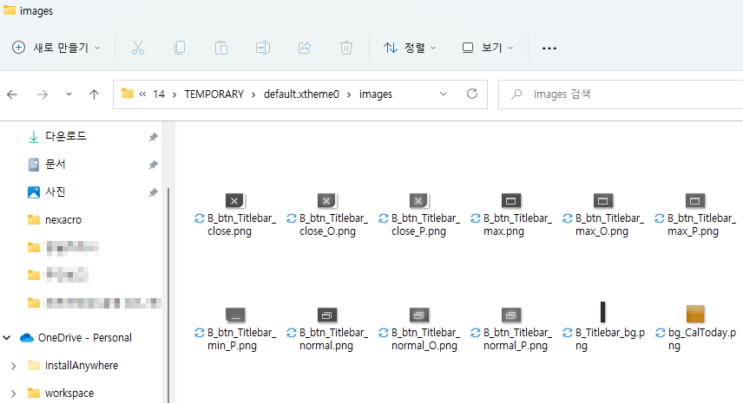743x403 pixels.
Task: Open 사진 in the navigation pane
Action: coord(55,192)
